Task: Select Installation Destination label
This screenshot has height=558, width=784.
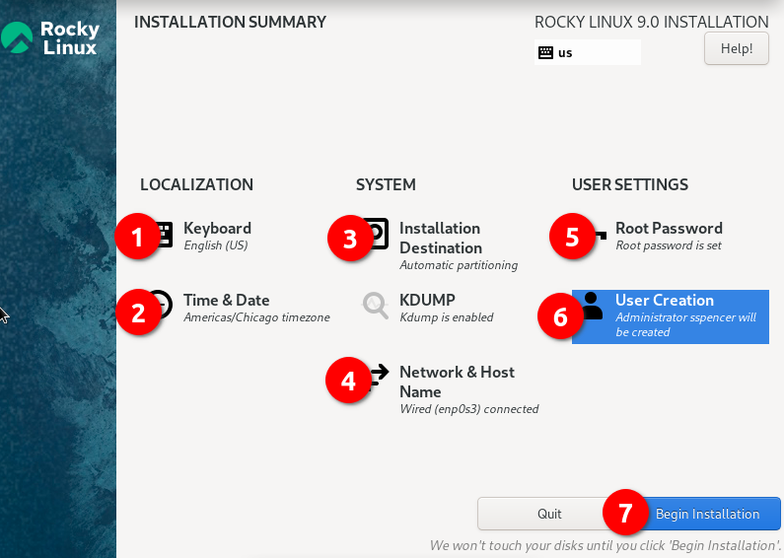Action: [441, 238]
